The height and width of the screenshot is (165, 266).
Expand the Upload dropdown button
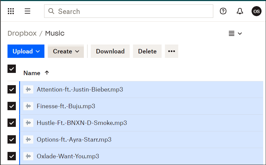26,51
